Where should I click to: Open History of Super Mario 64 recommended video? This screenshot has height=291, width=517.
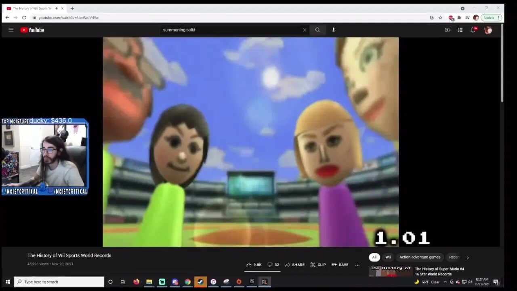tap(439, 271)
